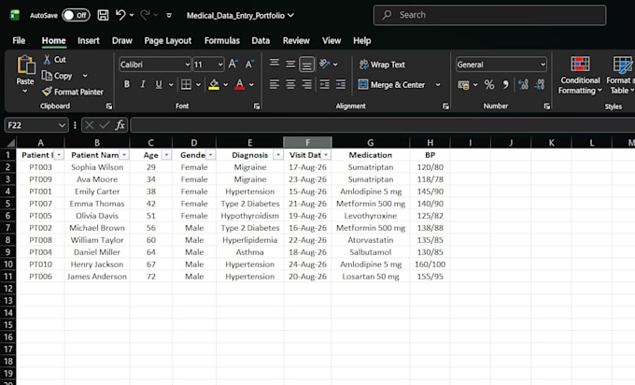Click Increase Decimal icon
Image resolution: width=635 pixels, height=385 pixels.
(x=523, y=85)
